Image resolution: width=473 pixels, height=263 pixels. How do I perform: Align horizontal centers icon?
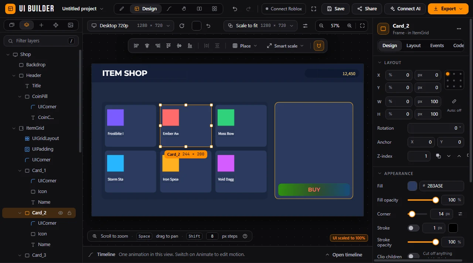coord(147,46)
